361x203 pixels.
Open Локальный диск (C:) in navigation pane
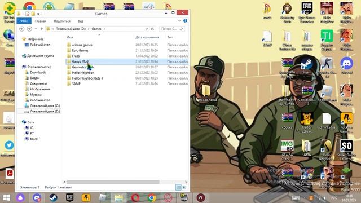[x=45, y=105]
